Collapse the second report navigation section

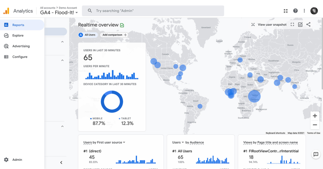point(63,60)
